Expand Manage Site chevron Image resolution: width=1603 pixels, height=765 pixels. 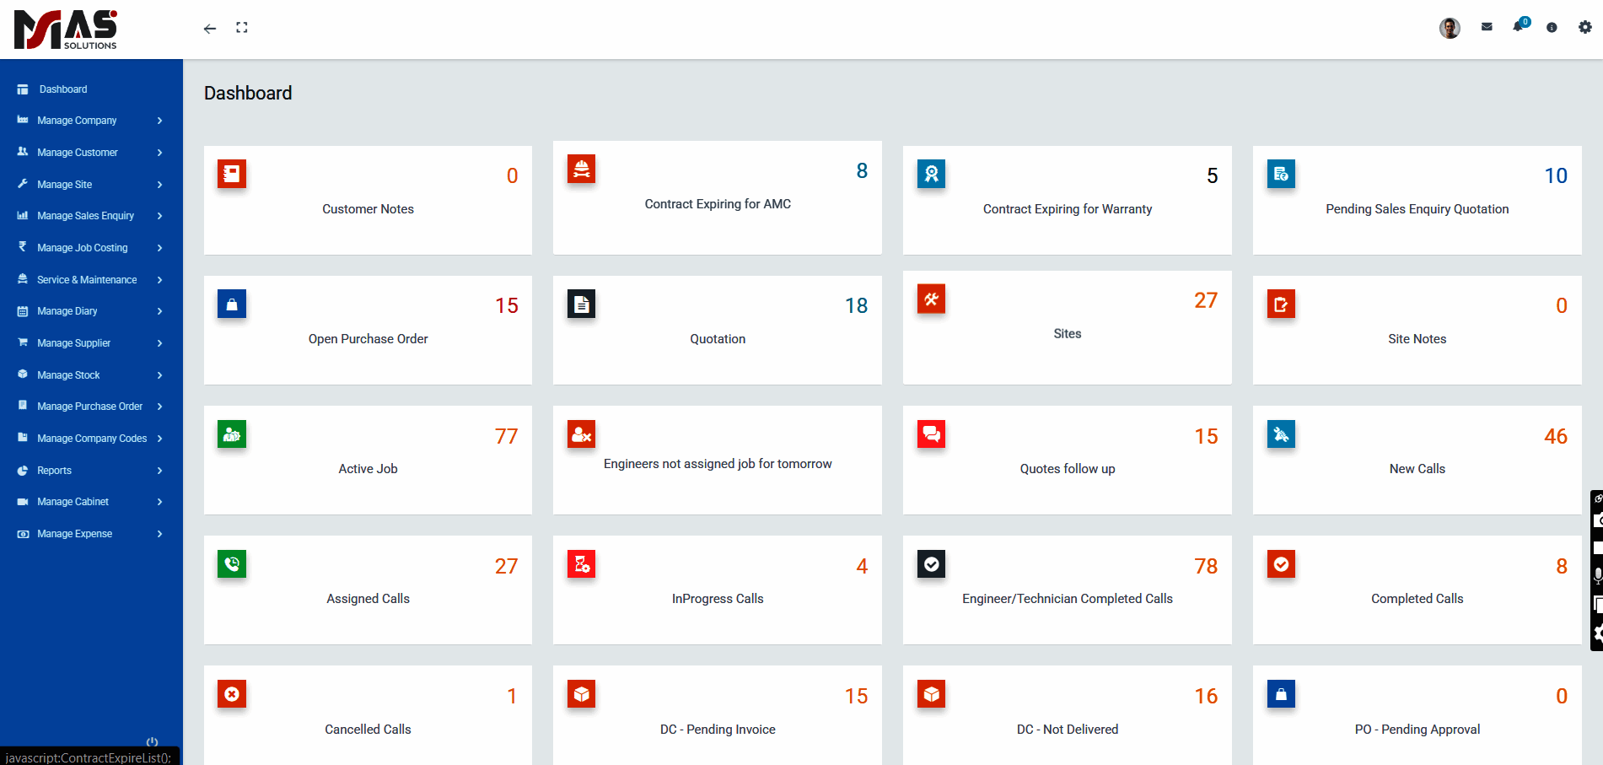point(159,185)
